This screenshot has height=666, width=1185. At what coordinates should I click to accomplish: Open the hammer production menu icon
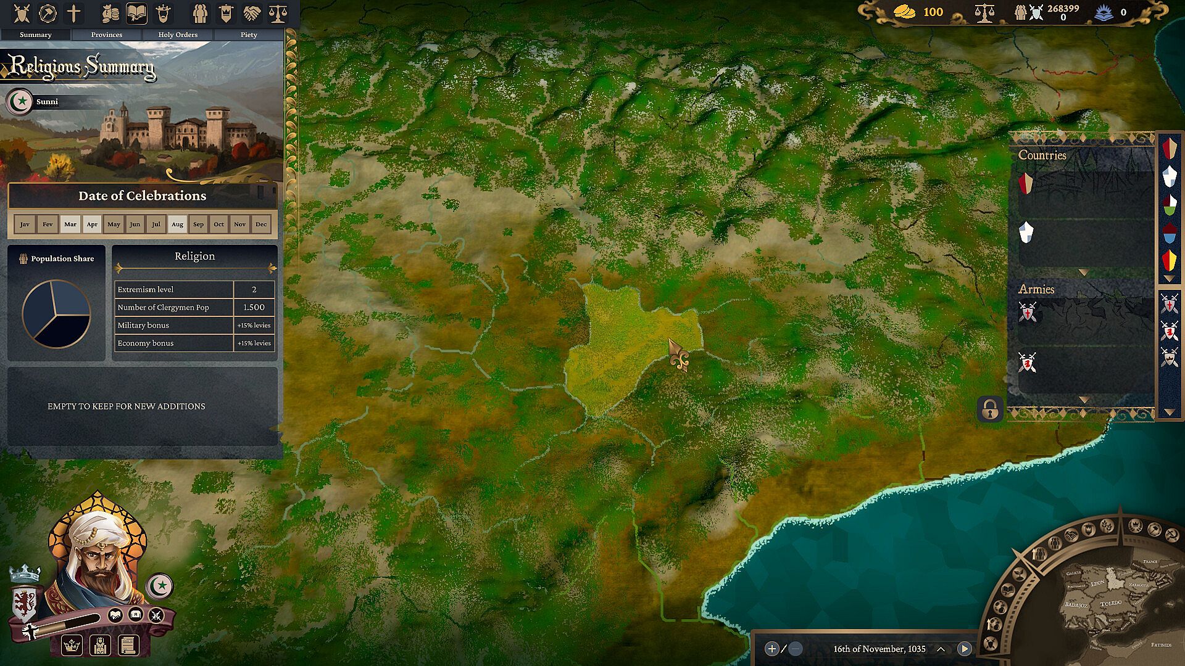tap(48, 13)
